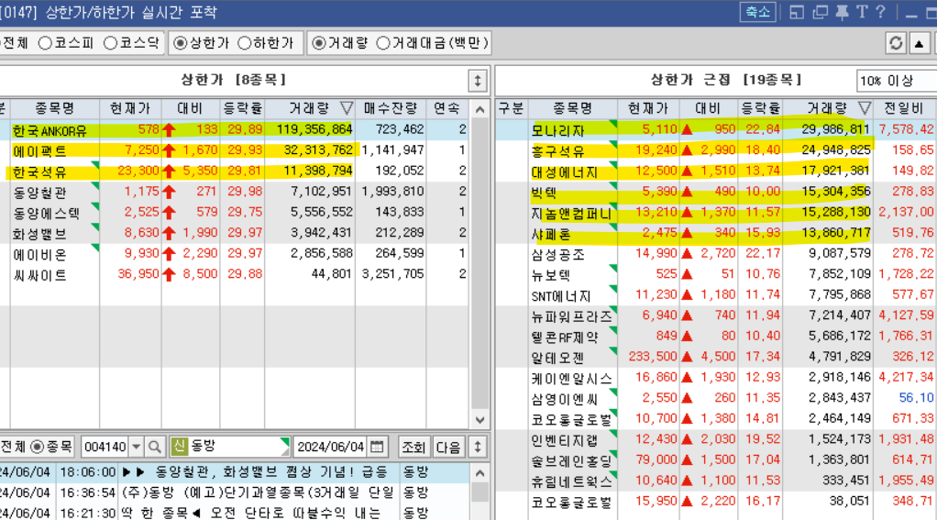The width and height of the screenshot is (937, 520).
Task: Click the up-down expand icon beside 다음
Action: point(478,447)
